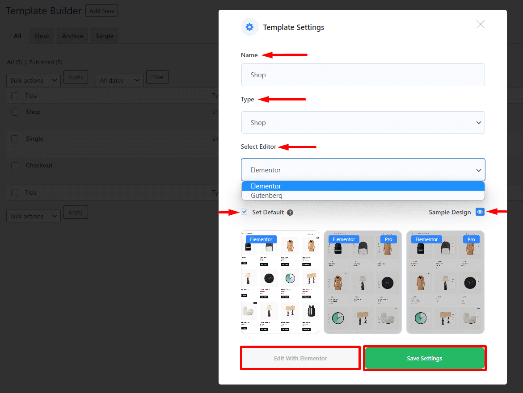Close the Template Settings dialog
Image resolution: width=523 pixels, height=393 pixels.
tap(480, 24)
